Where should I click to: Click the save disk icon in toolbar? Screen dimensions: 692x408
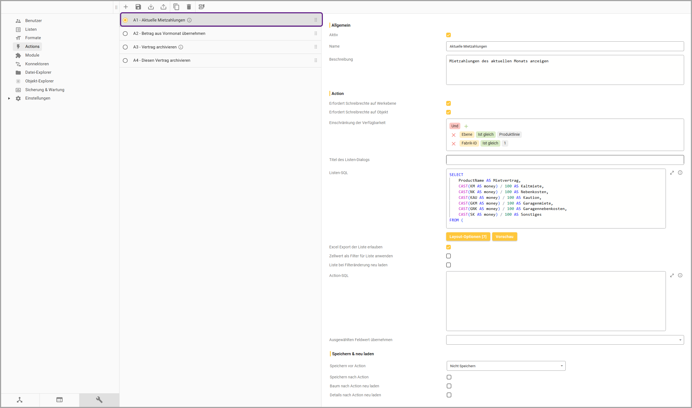pos(138,7)
